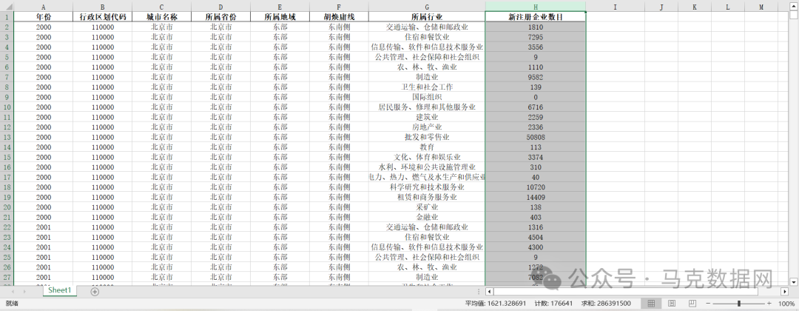Click the 所属行业 header cell
Viewport: 799px width, 311px height.
pyautogui.click(x=427, y=17)
